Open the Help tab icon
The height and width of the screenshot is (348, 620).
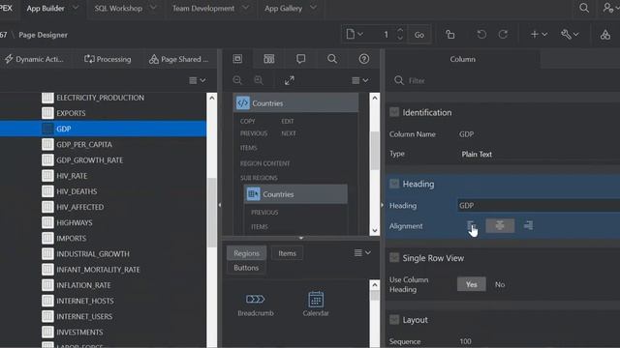[x=364, y=59]
